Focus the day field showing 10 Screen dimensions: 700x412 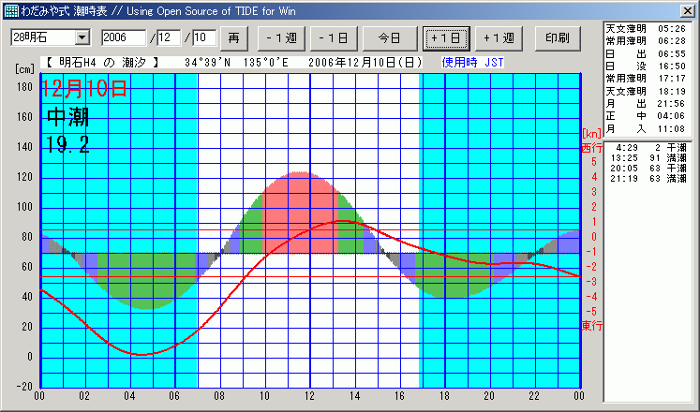[203, 37]
